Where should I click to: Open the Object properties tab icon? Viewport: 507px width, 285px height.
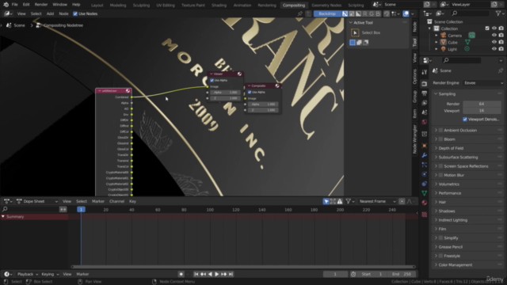[x=425, y=146]
